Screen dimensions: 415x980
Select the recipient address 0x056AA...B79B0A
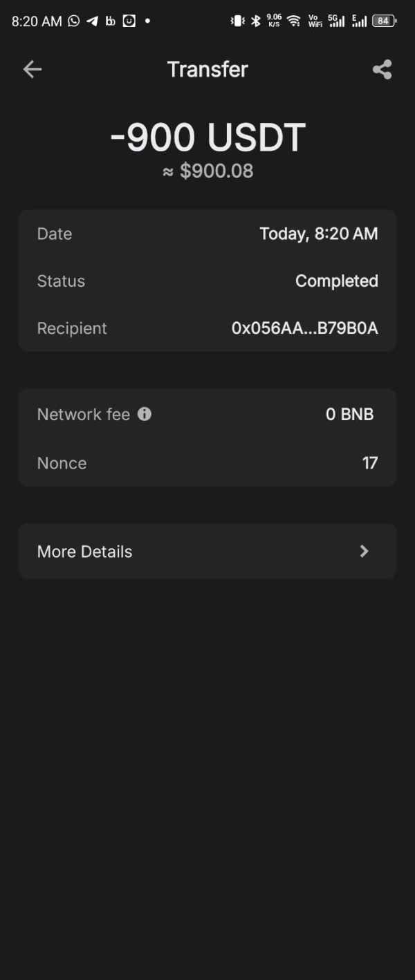coord(304,328)
